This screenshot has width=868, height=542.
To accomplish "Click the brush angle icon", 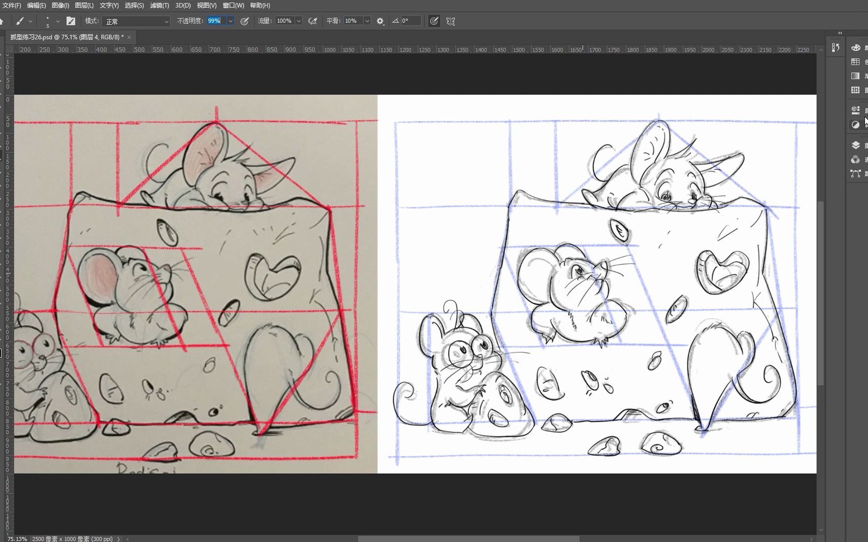I will coord(395,21).
